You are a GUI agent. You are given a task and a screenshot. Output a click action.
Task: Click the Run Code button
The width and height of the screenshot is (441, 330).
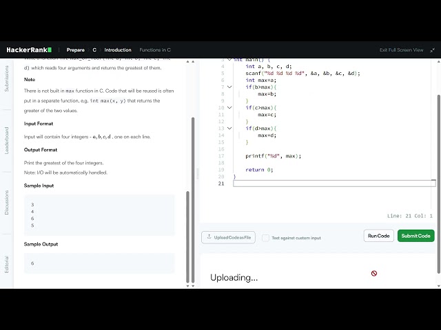378,236
